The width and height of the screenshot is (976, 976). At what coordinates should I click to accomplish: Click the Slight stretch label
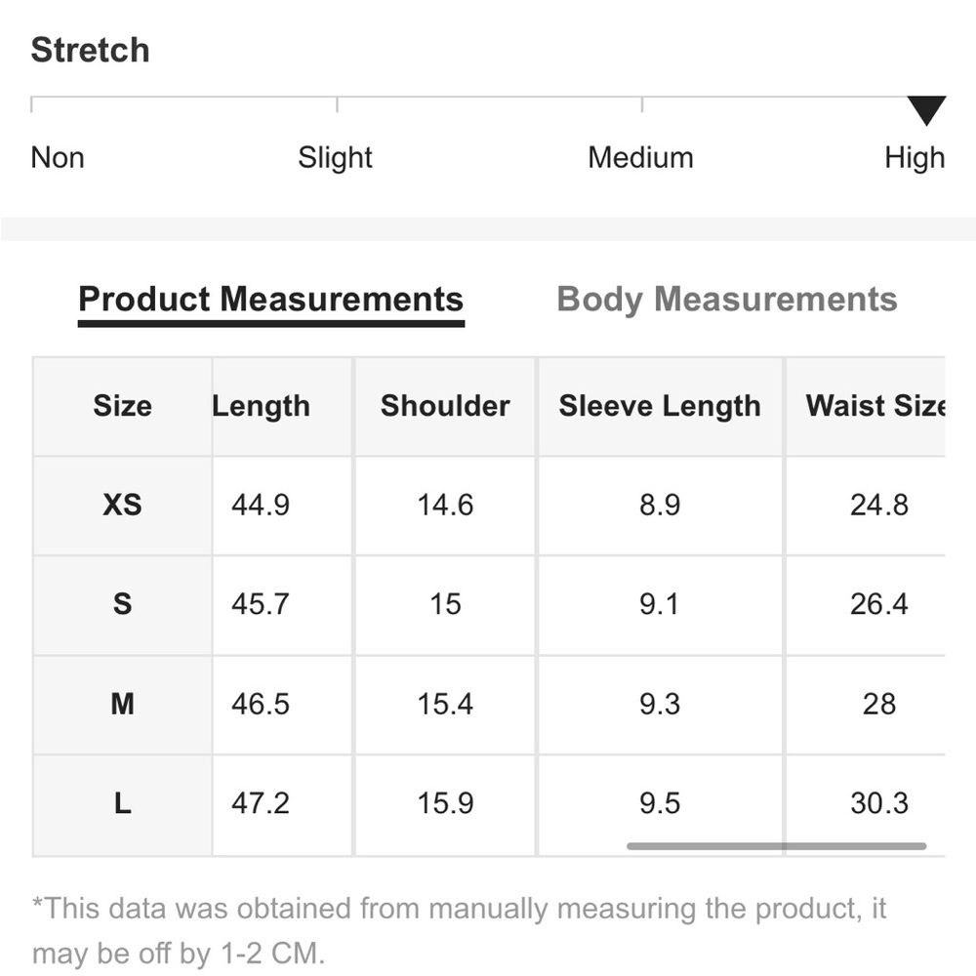(335, 157)
